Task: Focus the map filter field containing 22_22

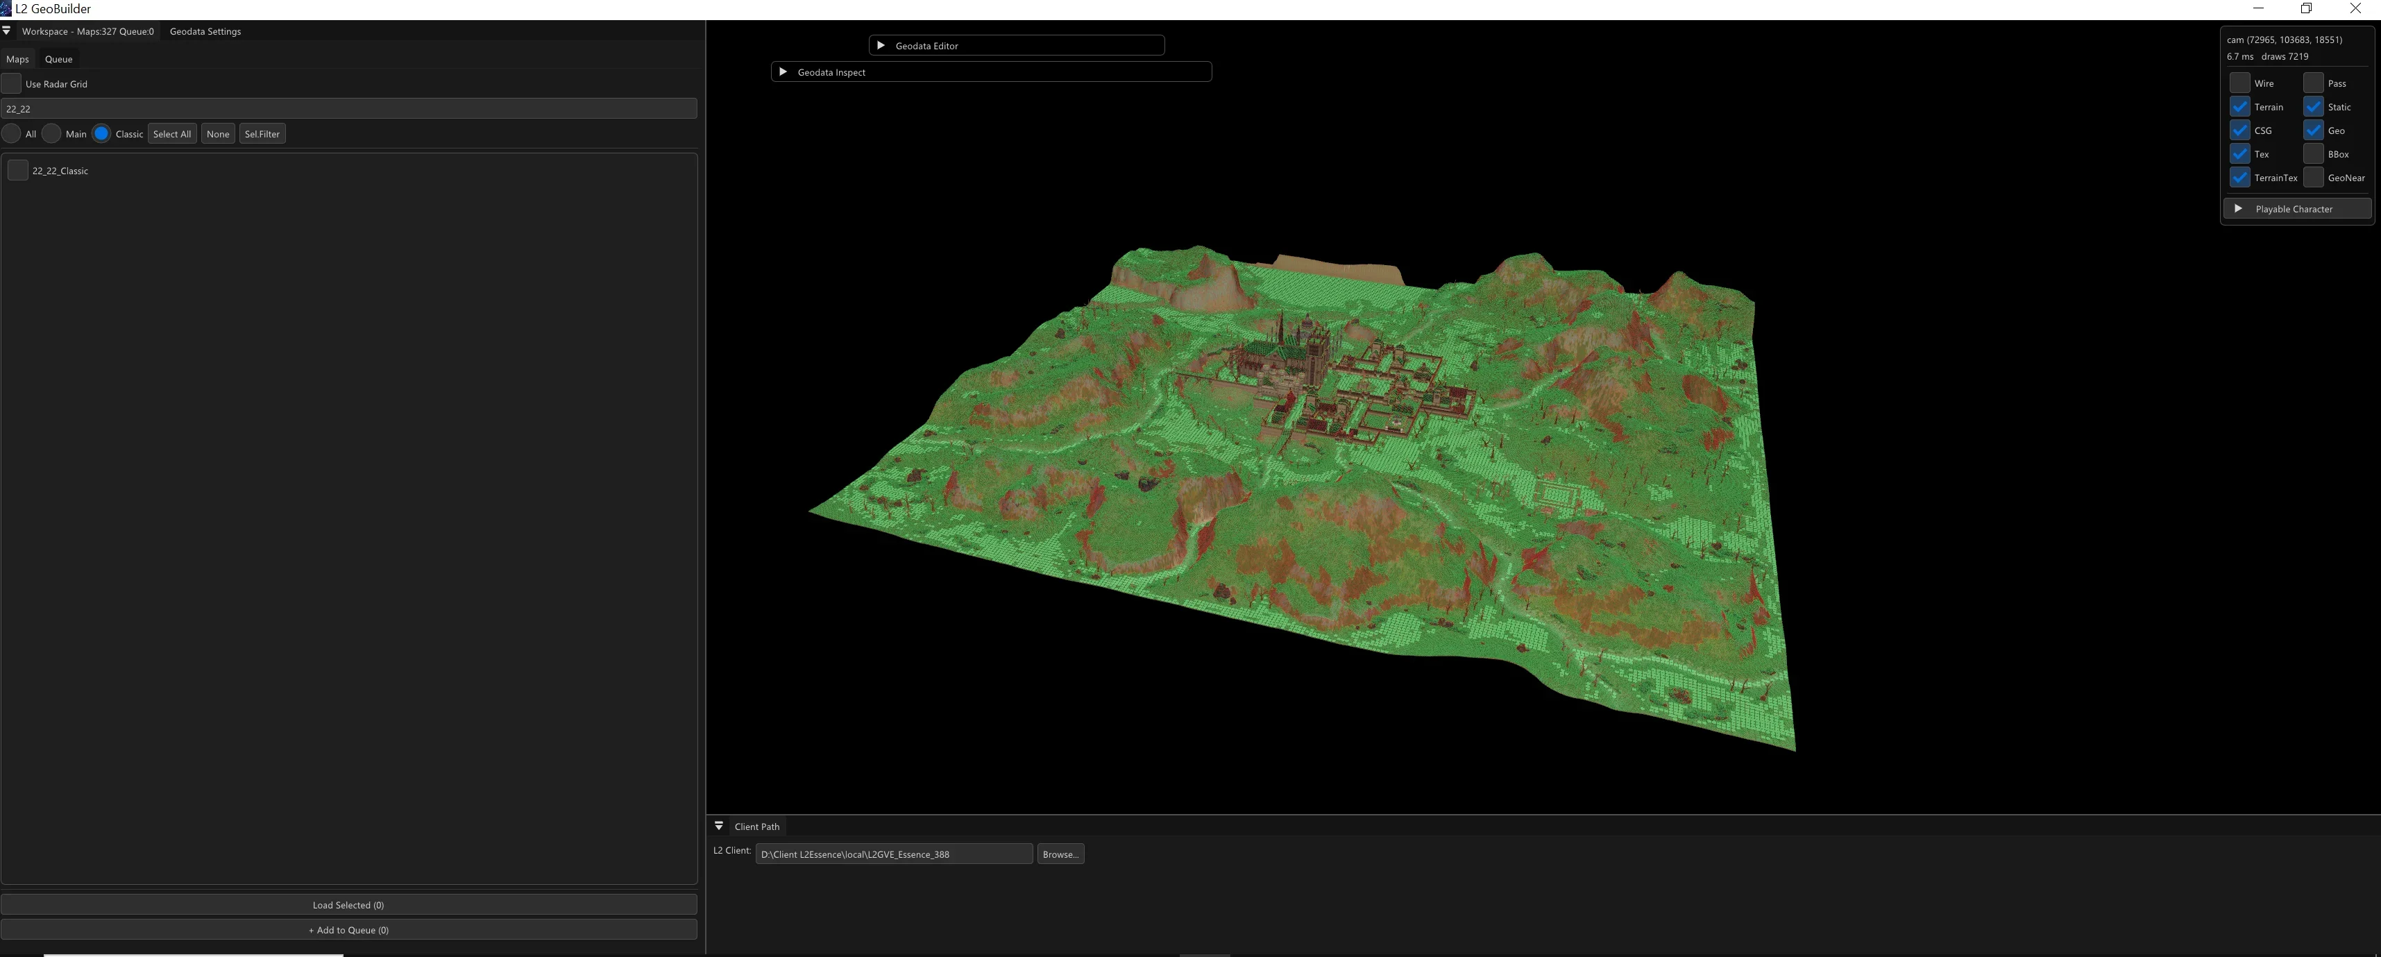Action: pyautogui.click(x=348, y=108)
